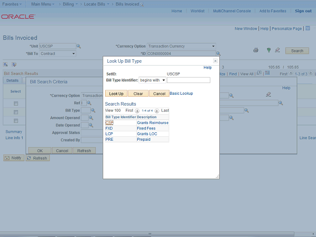Check the second row Select checkbox
This screenshot has height=237, width=316.
[16, 112]
